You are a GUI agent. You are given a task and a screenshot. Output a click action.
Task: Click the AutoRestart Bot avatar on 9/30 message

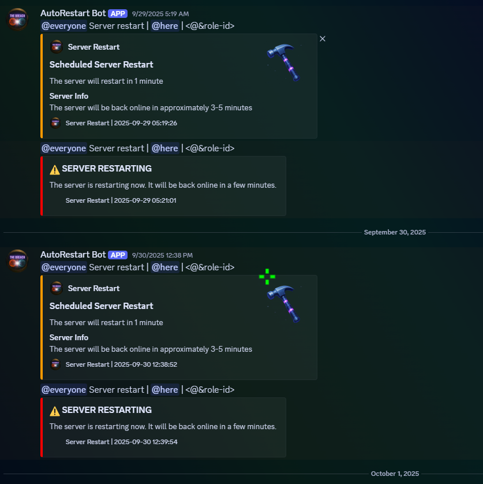(x=17, y=260)
